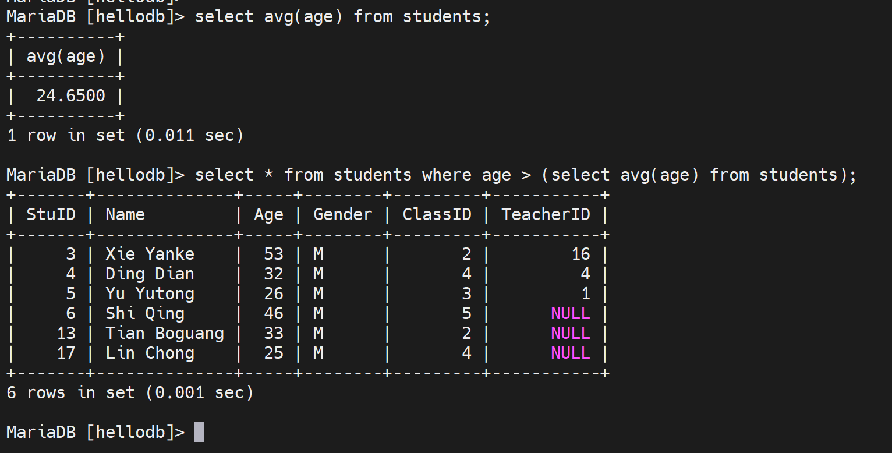
Task: Click the NULL value in Lin Chong's row
Action: tap(570, 353)
